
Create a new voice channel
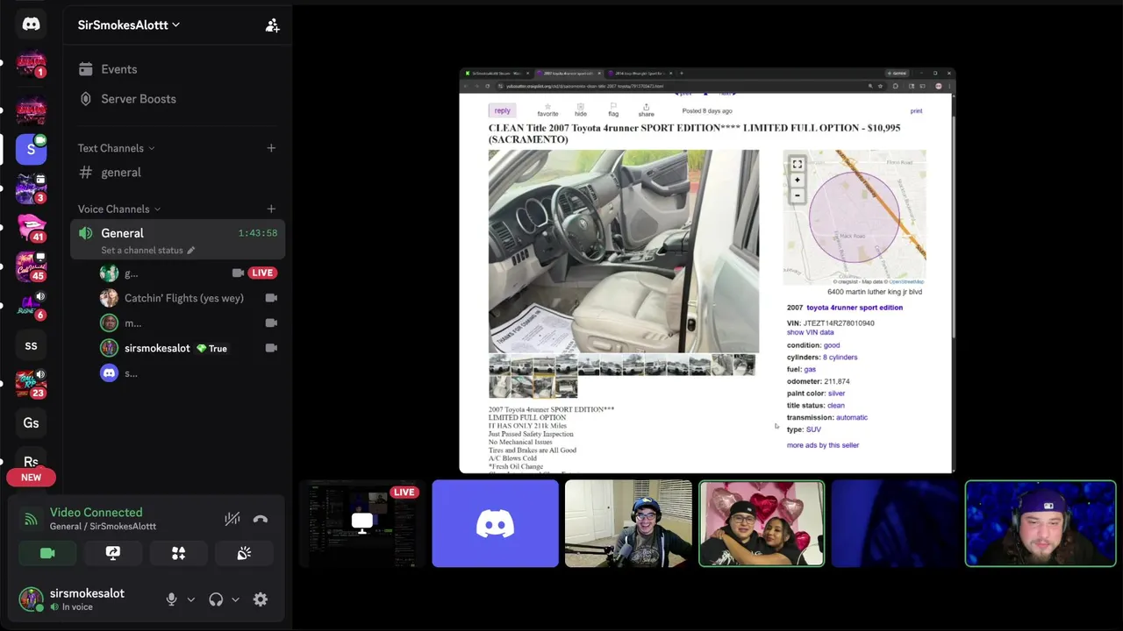tap(271, 209)
